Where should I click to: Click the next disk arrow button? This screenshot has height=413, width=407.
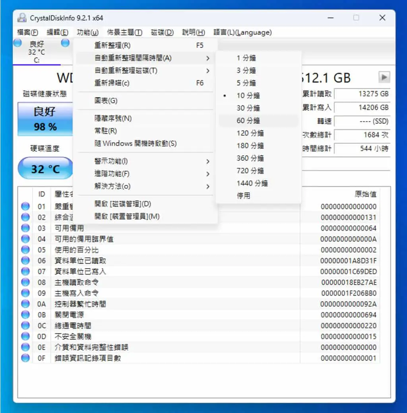coord(384,78)
